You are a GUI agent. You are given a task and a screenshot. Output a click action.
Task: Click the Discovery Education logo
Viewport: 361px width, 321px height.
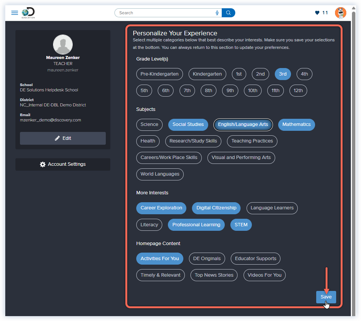[29, 13]
